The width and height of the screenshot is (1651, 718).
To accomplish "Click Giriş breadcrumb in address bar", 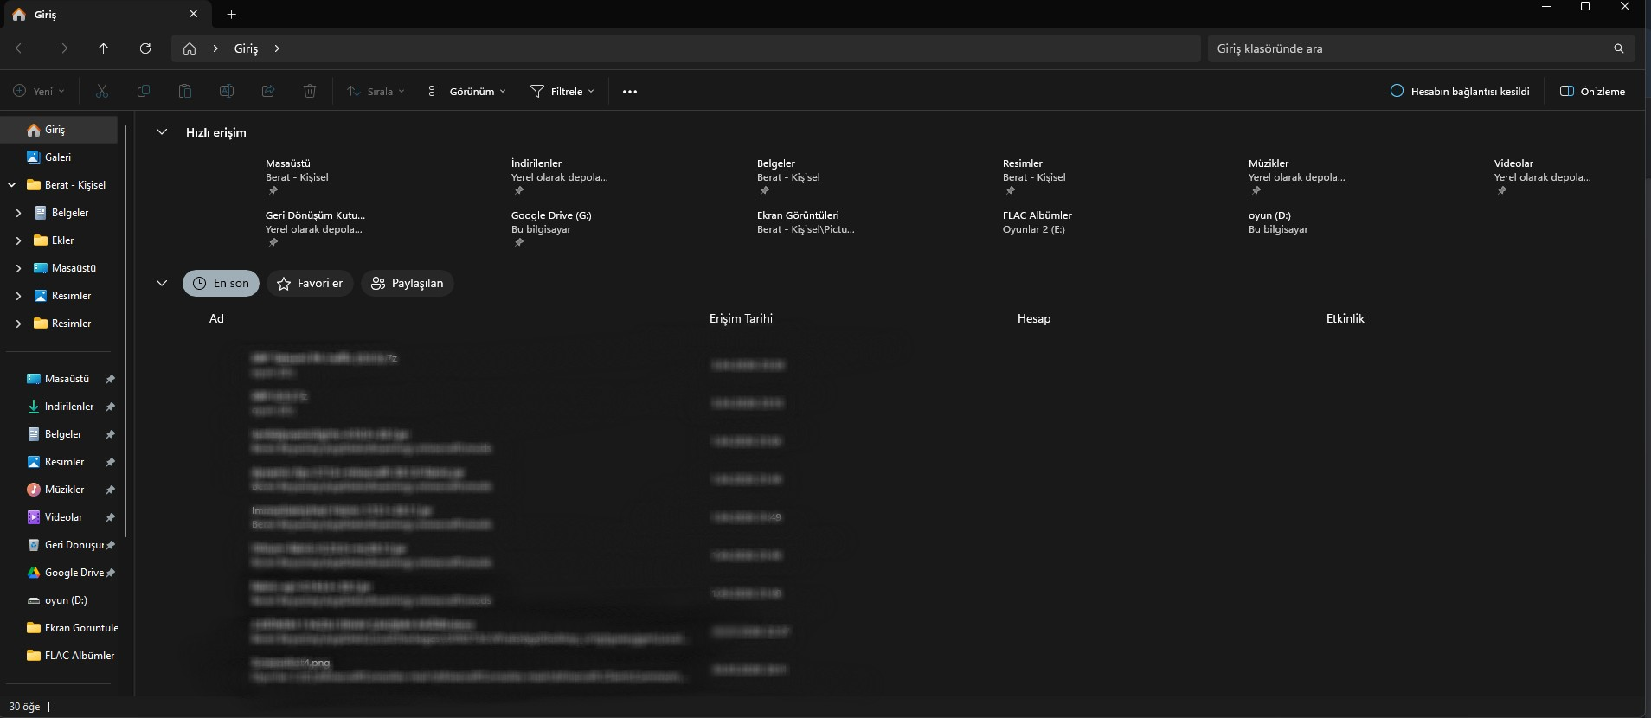I will click(x=246, y=49).
